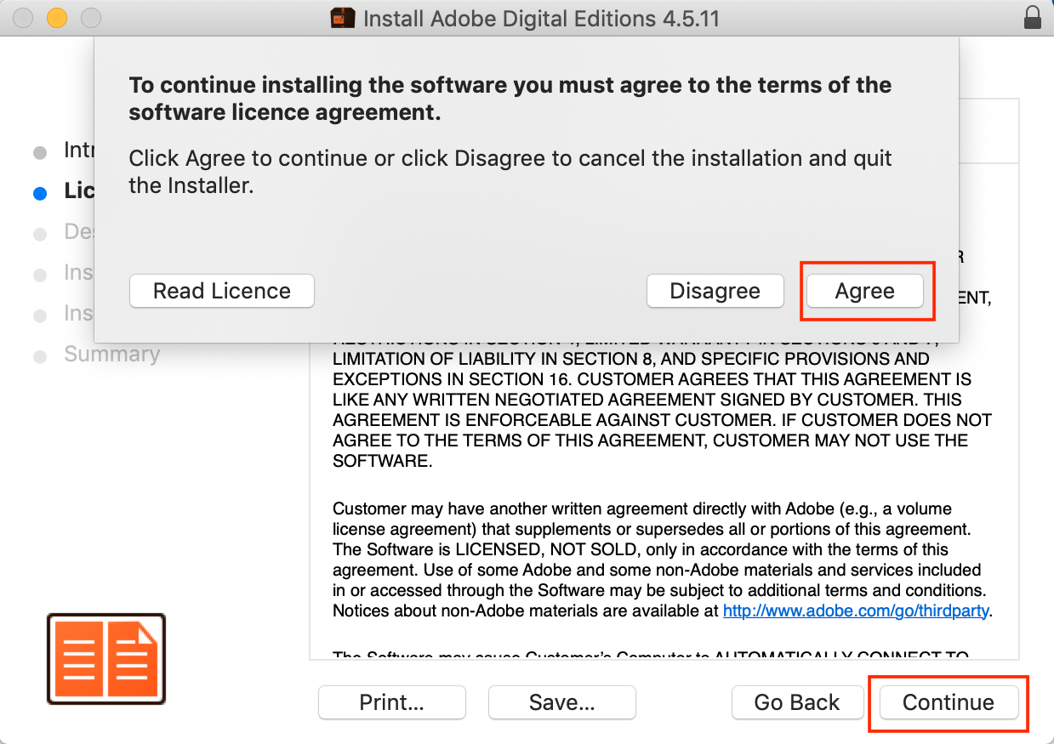Click the installer package icon beside window title
Image resolution: width=1054 pixels, height=744 pixels.
pos(343,18)
